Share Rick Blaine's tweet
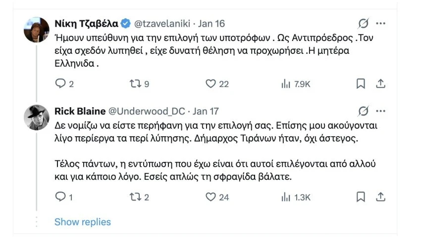Viewport: 423px width, 237px height. point(380,197)
